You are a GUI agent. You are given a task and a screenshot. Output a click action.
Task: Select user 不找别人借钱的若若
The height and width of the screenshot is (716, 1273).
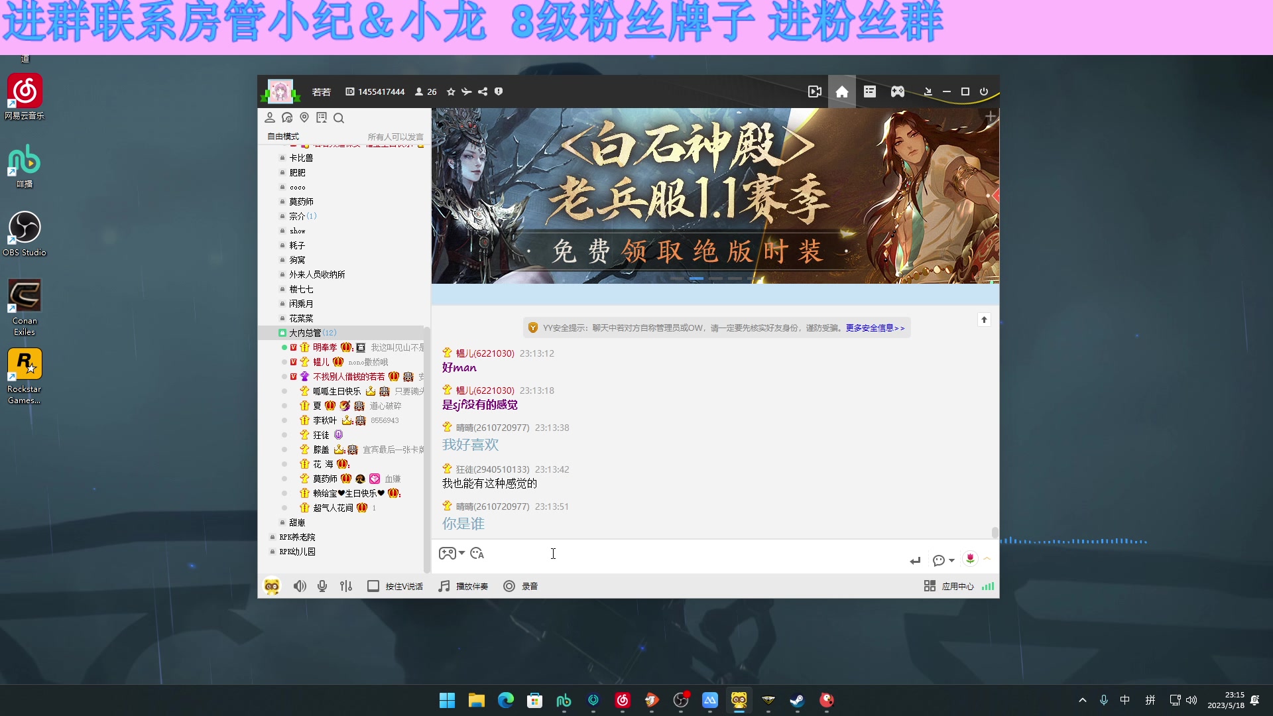point(349,377)
